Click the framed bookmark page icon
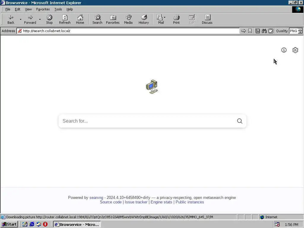Screen dimensions: 304x228 pos(258,31)
